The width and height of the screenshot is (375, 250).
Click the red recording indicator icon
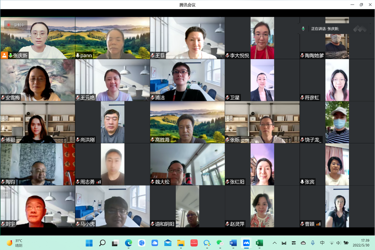tap(9, 25)
